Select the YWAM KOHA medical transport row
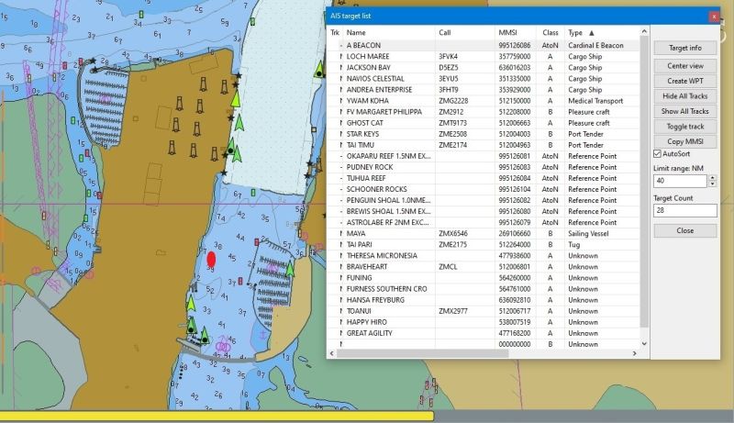The image size is (734, 423). click(484, 101)
